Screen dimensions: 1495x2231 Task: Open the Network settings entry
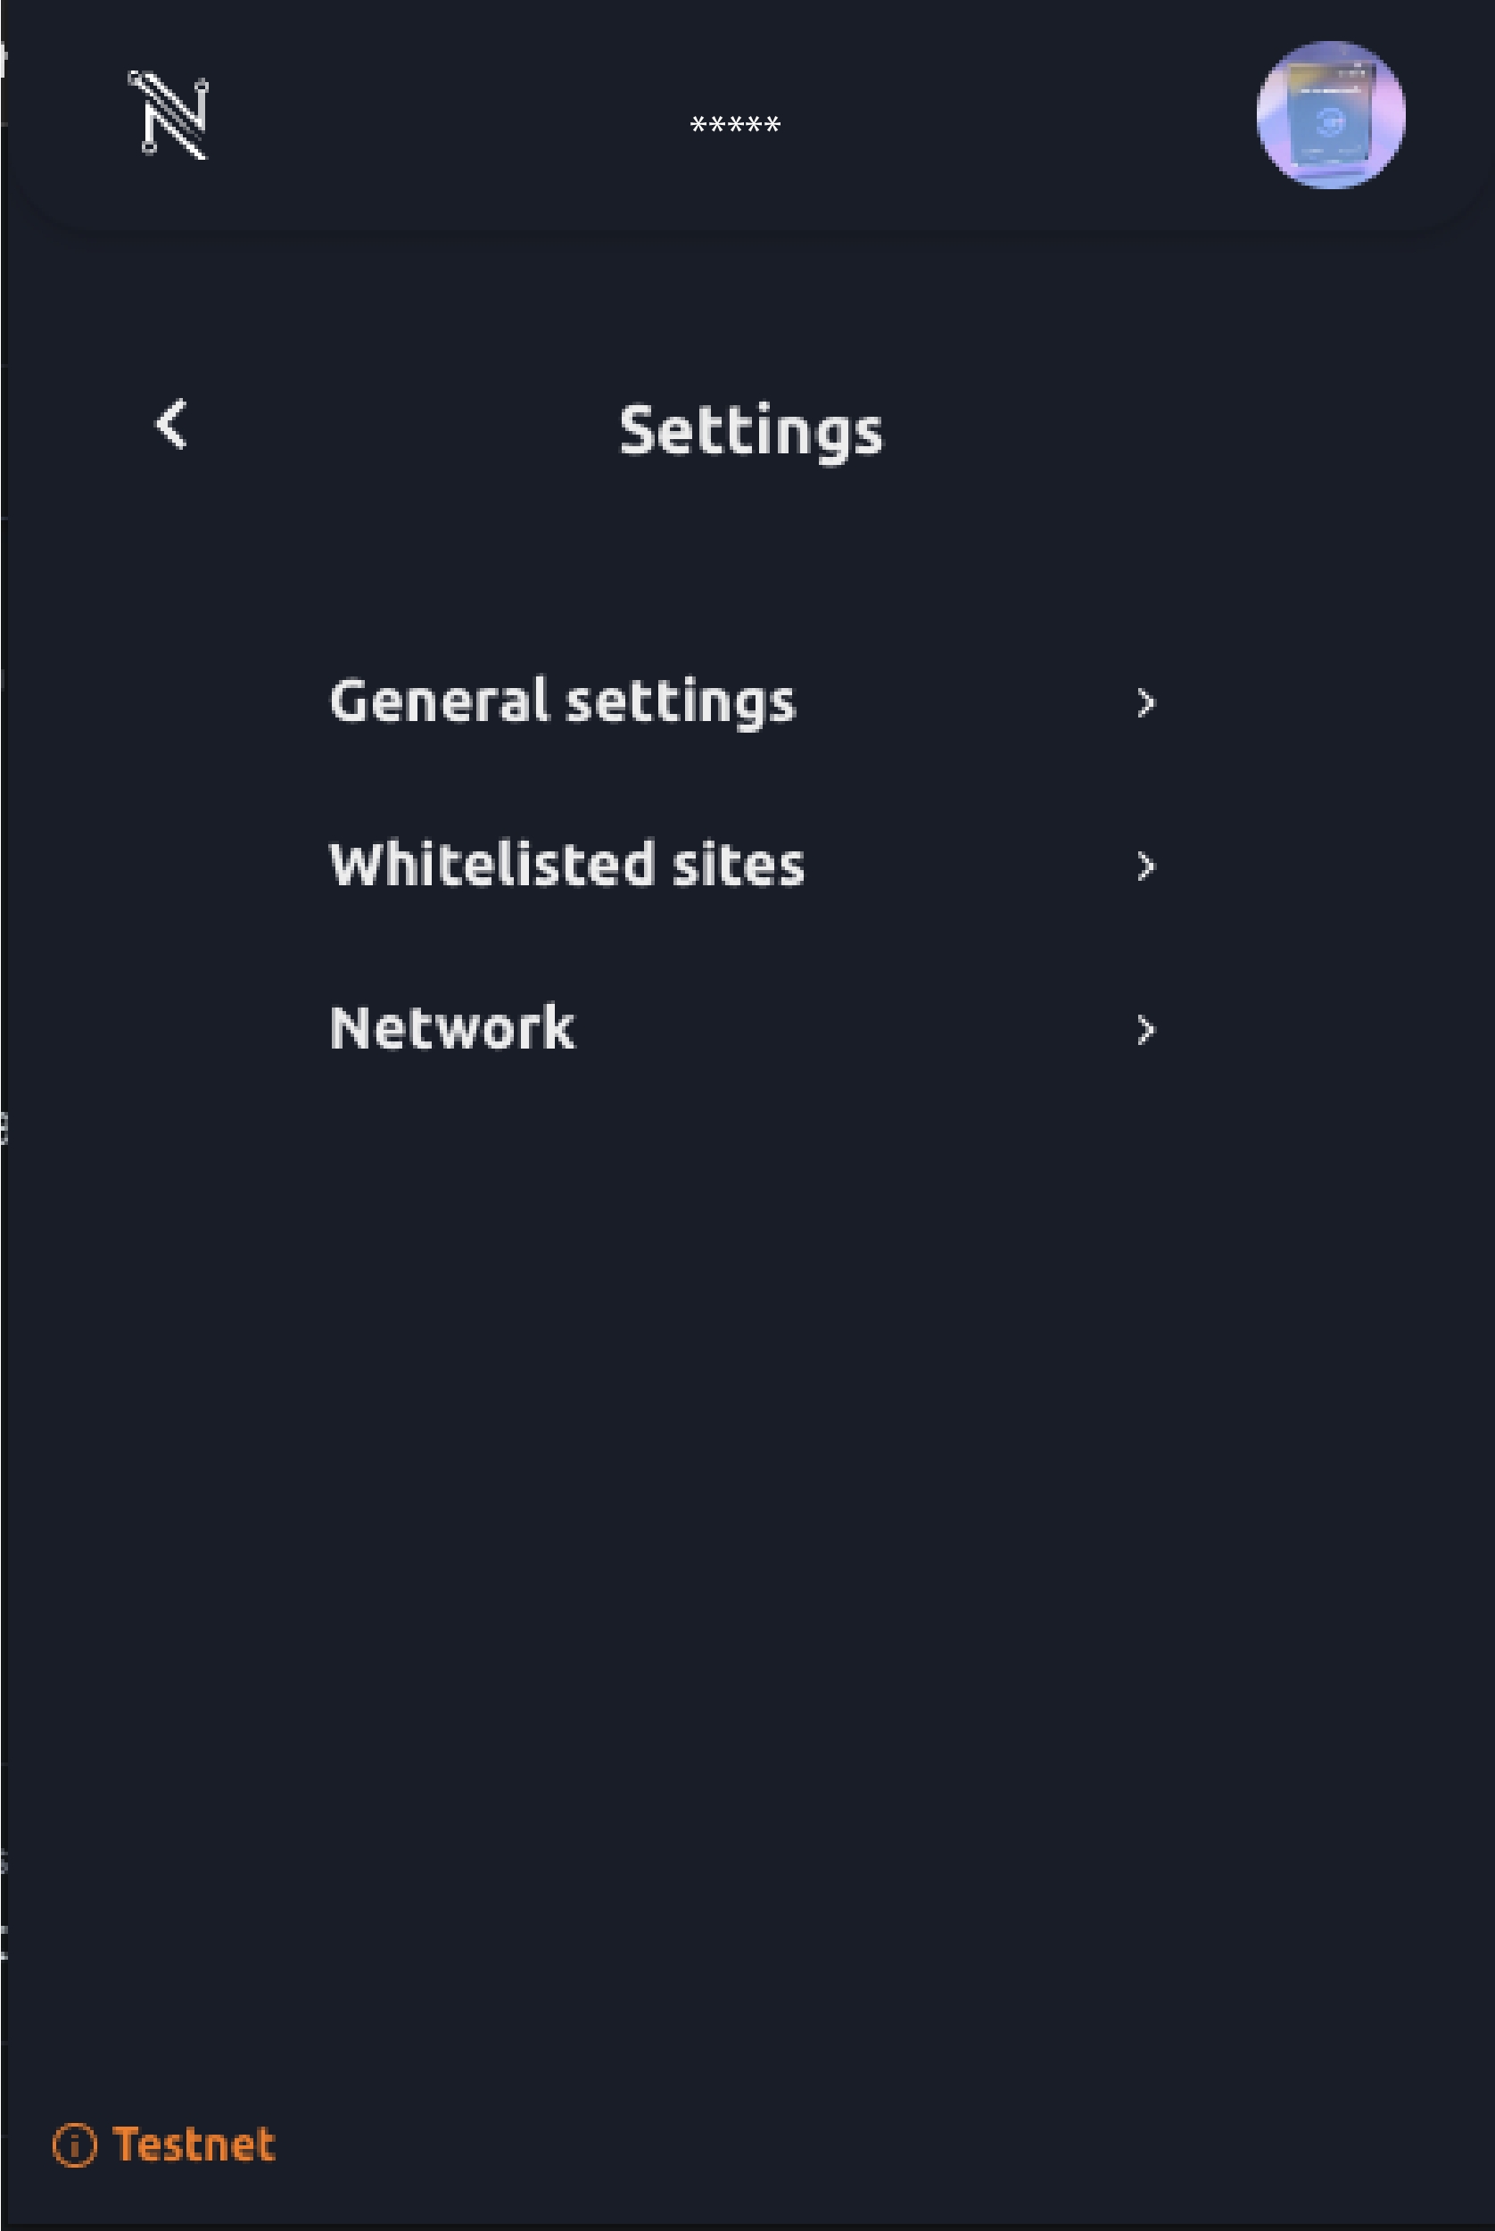click(x=452, y=1028)
